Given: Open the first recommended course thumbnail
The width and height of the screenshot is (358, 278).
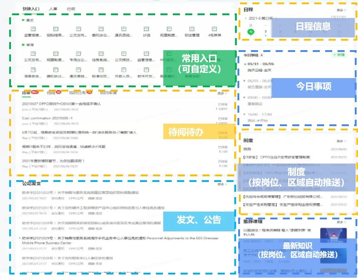Looking at the screenshot, I should coord(333,235).
